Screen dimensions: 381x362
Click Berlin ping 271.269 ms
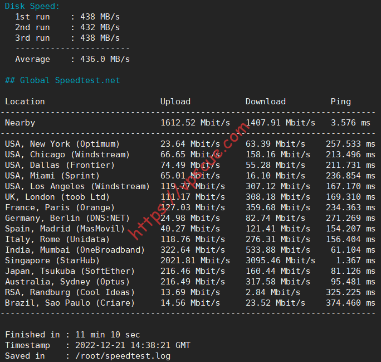pos(350,218)
